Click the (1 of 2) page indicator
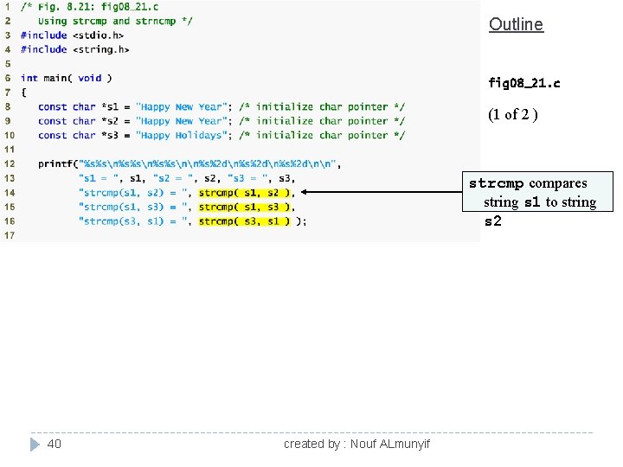This screenshot has height=467, width=623. tap(512, 114)
